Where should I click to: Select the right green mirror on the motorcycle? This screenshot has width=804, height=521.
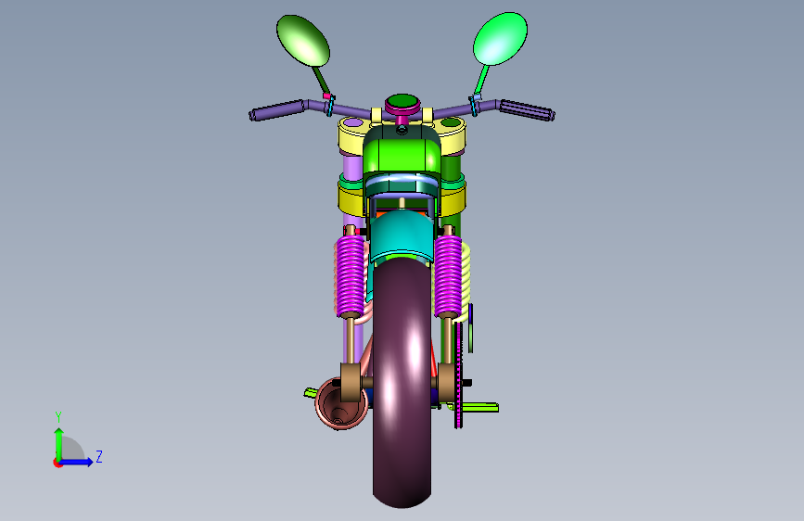pyautogui.click(x=500, y=38)
